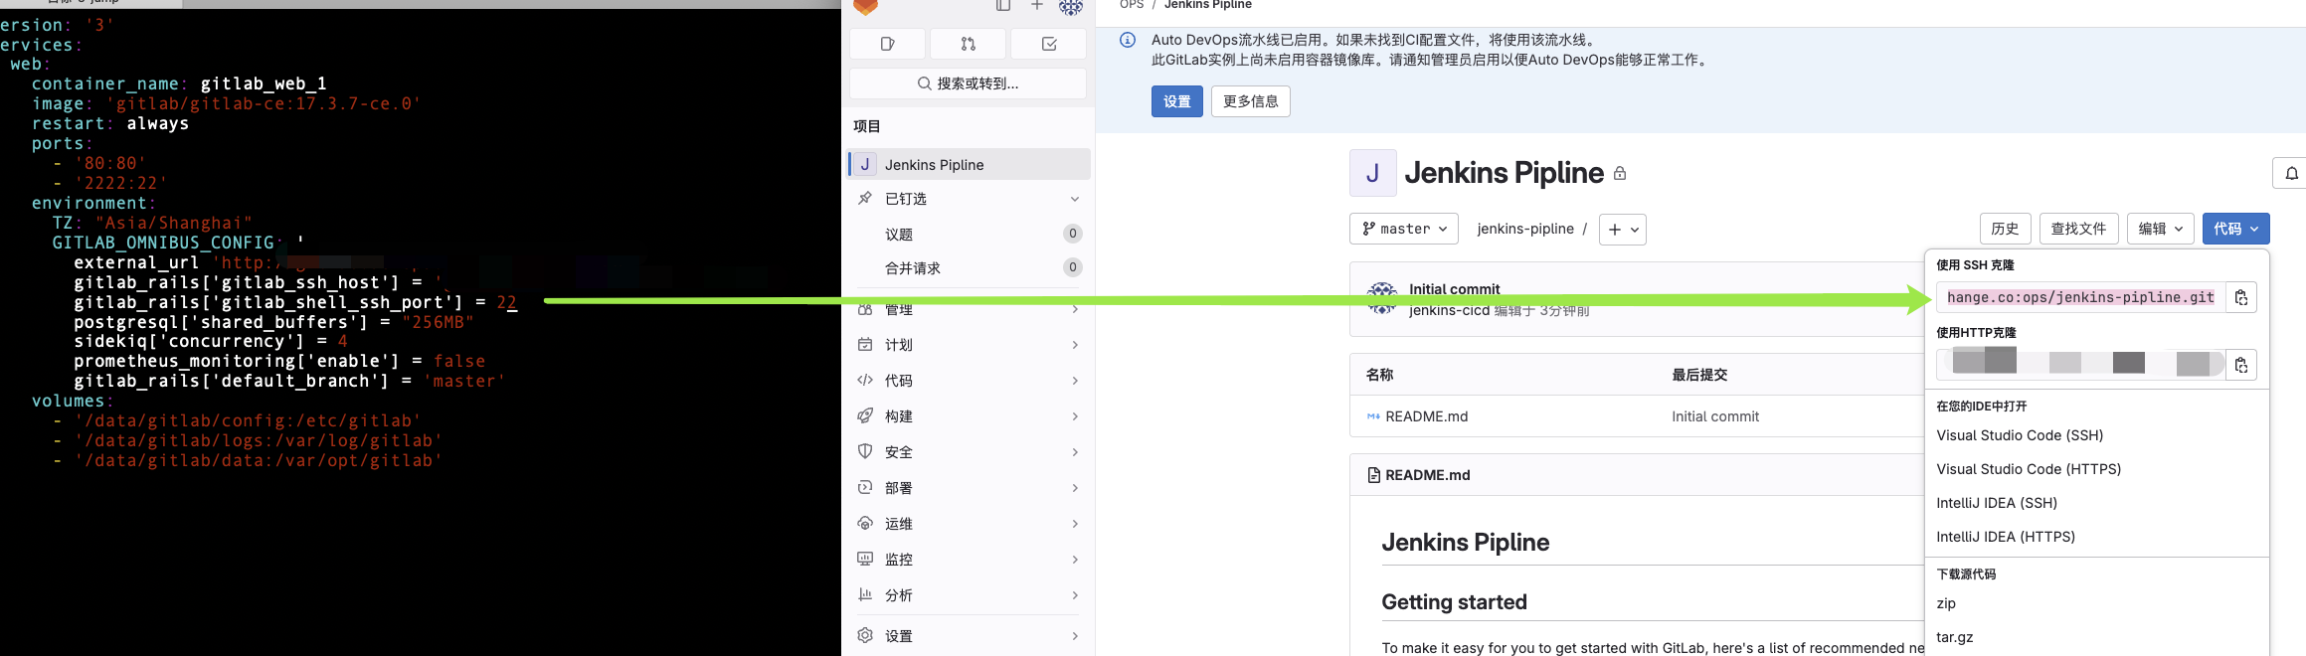
Task: Click the cloud gear icon beside 运维
Action: click(865, 524)
